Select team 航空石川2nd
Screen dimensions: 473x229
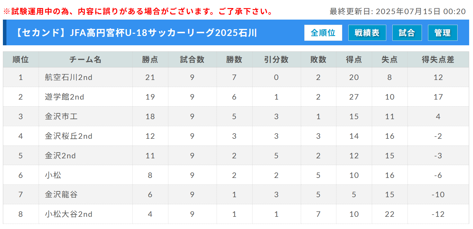(x=69, y=77)
